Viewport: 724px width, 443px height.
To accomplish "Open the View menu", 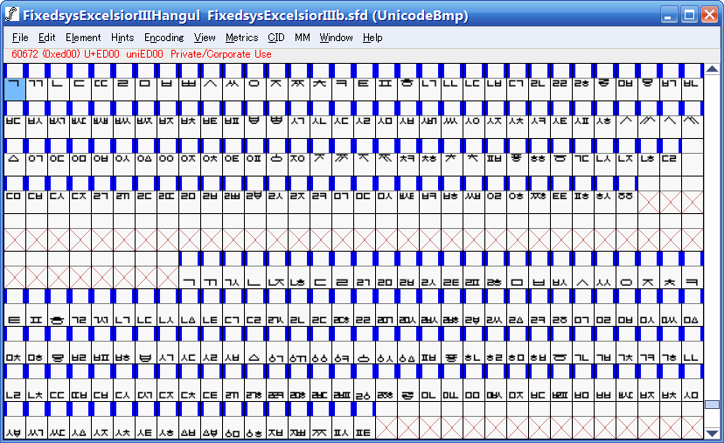I will 205,38.
